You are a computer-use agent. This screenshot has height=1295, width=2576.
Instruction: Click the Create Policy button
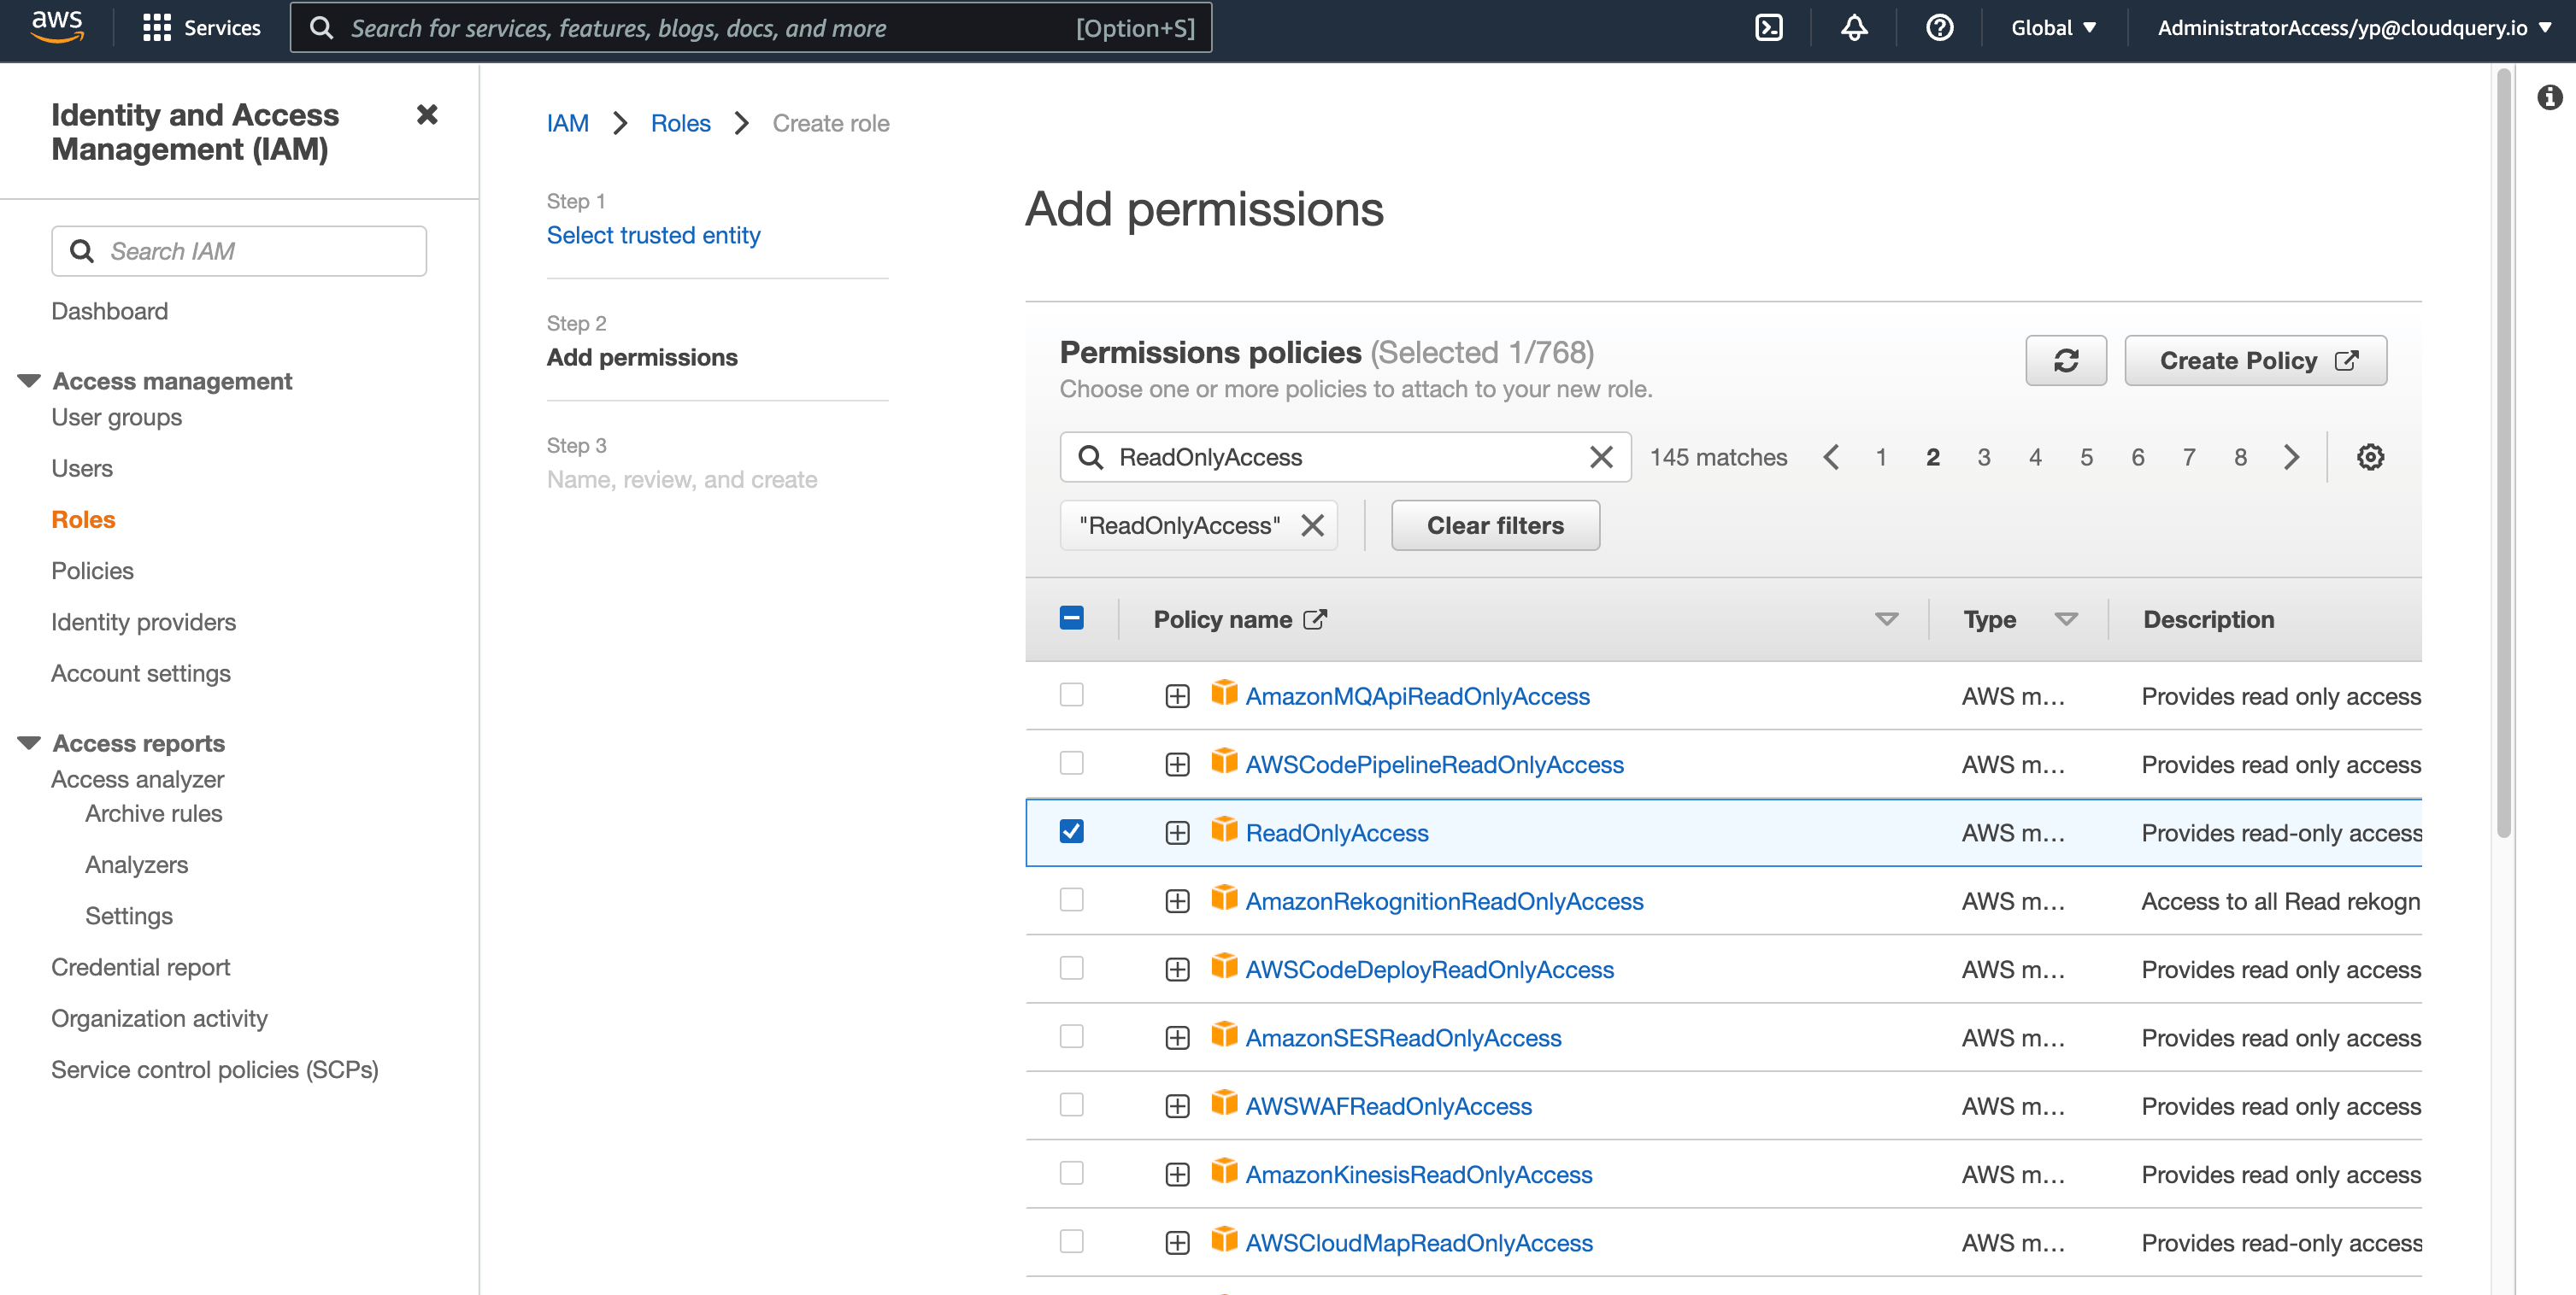2255,360
